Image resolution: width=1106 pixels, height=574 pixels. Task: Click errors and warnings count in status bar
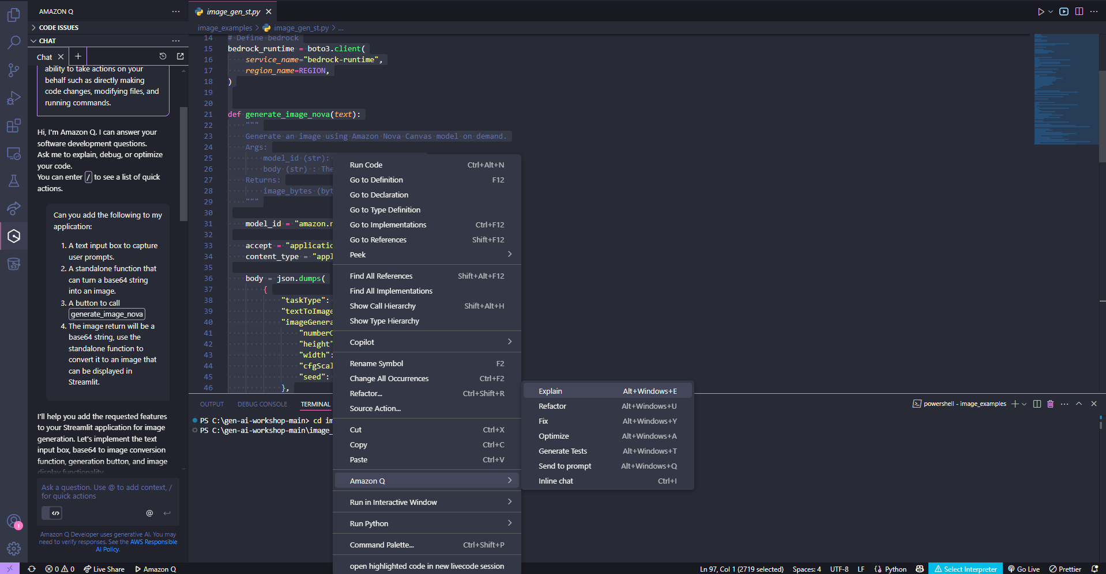(60, 569)
